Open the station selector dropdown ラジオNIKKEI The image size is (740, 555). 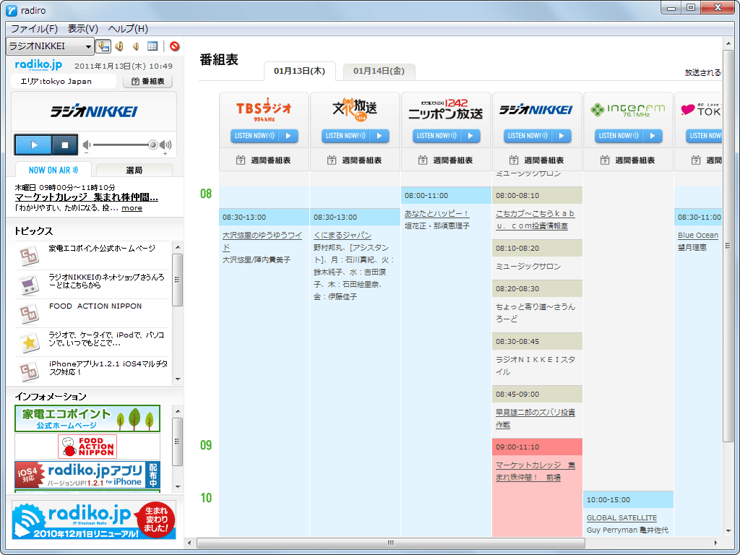pyautogui.click(x=50, y=46)
